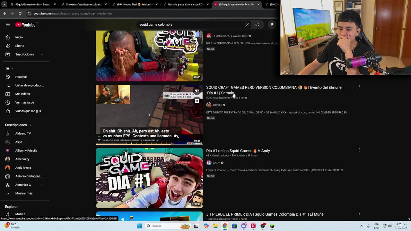Expand the Tú section
Image resolution: width=411 pixels, height=231 pixels.
[x=9, y=68]
